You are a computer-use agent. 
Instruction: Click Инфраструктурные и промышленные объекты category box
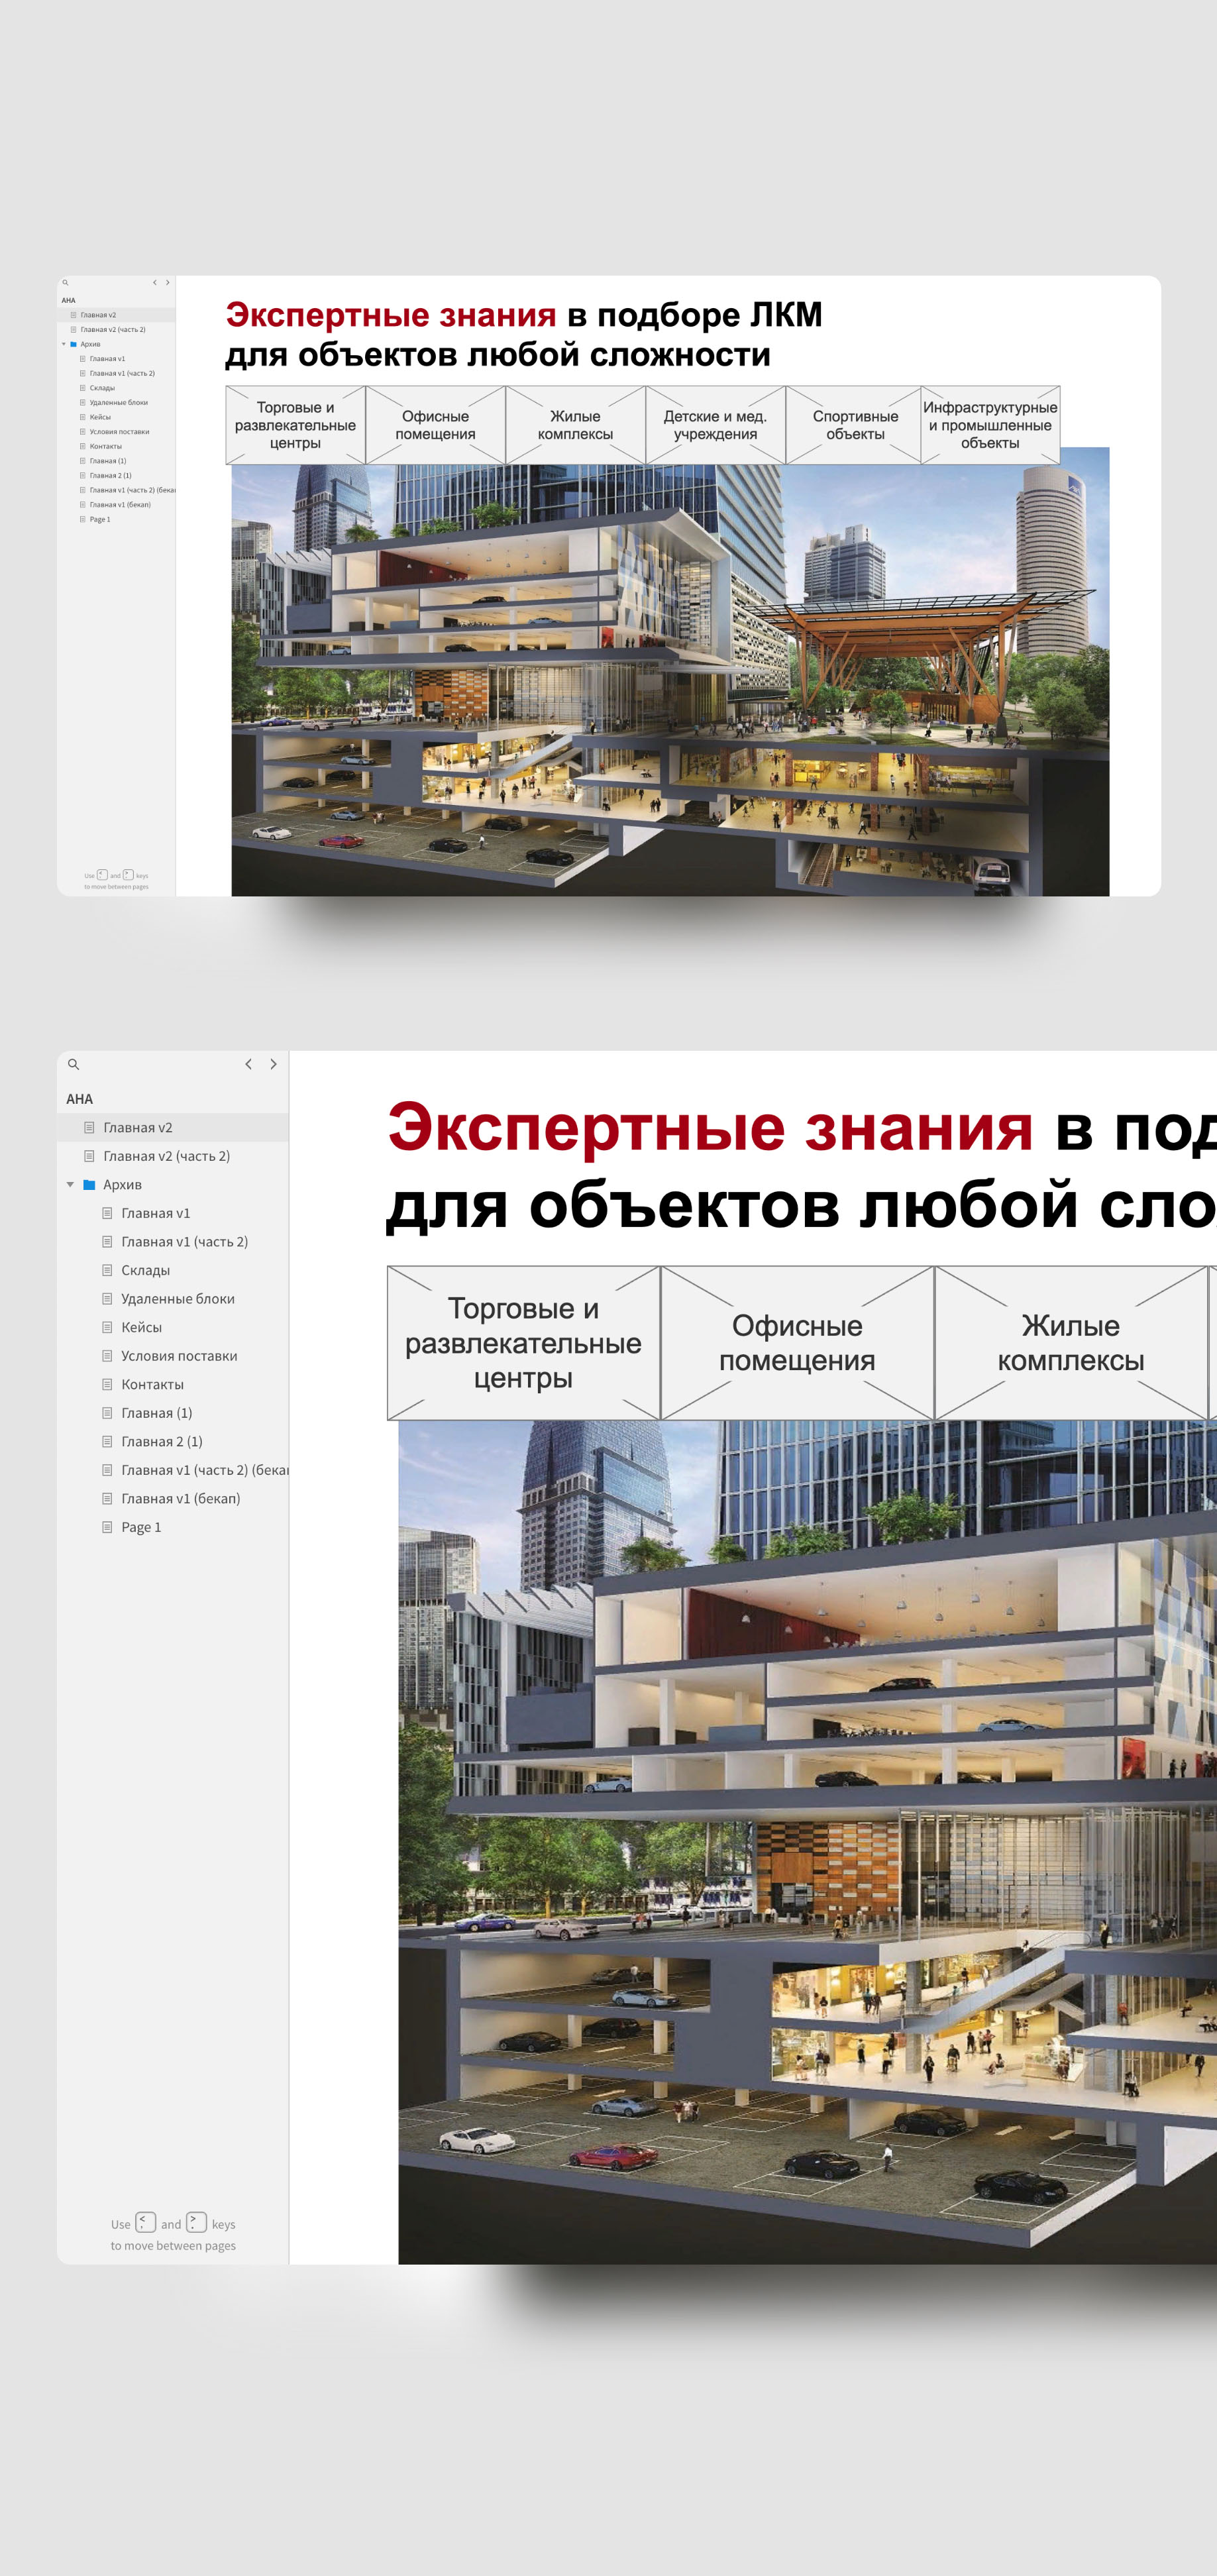(990, 425)
